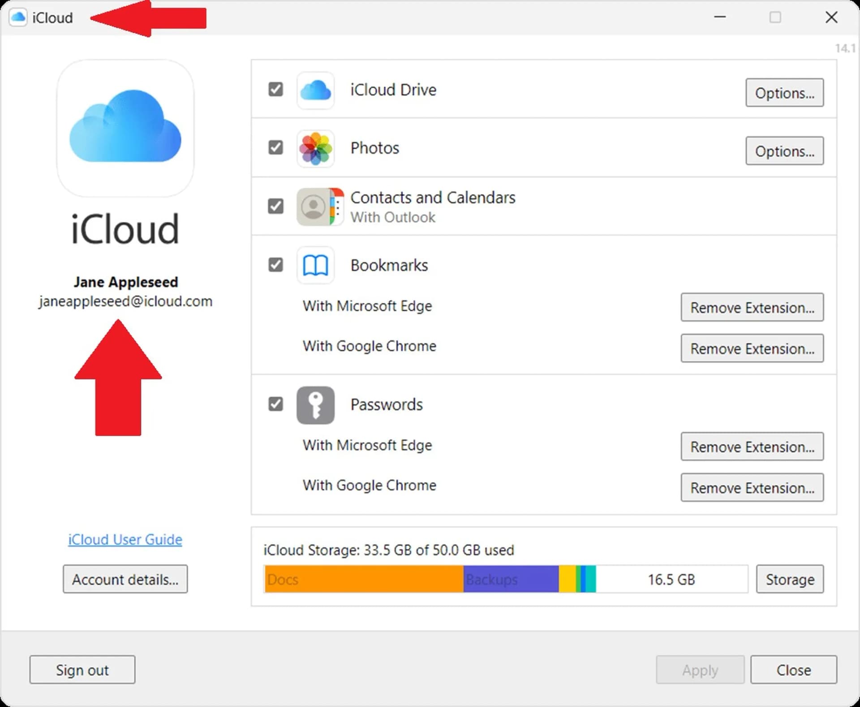
Task: Uncheck the iCloud Drive checkbox
Action: tap(275, 89)
